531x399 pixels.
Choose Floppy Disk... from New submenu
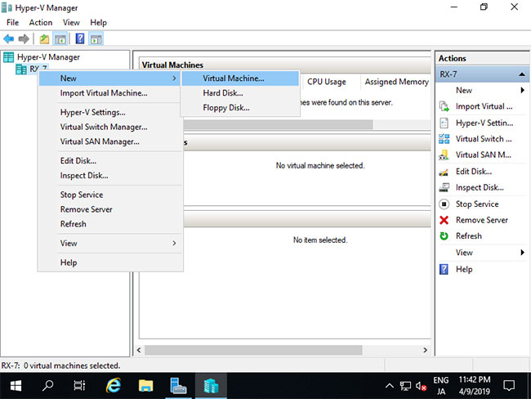240,108
